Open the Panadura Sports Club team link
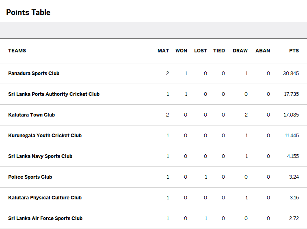 click(x=34, y=73)
